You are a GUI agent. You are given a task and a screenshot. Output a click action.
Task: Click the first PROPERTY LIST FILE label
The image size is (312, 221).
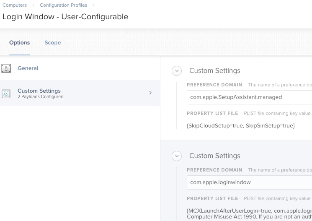[212, 114]
